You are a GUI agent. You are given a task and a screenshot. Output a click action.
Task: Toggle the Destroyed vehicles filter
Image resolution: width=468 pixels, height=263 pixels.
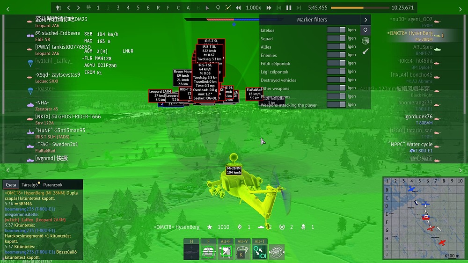tap(336, 80)
